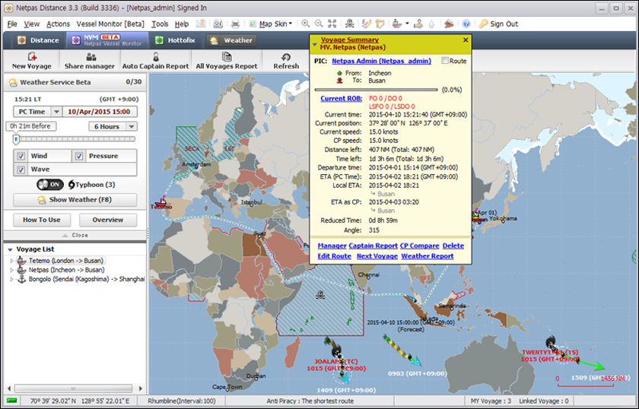Switch the Typhoon ON toggle
The width and height of the screenshot is (639, 409).
(49, 185)
